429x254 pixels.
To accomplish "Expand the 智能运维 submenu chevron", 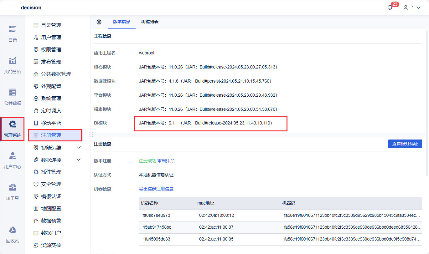I will 79,147.
